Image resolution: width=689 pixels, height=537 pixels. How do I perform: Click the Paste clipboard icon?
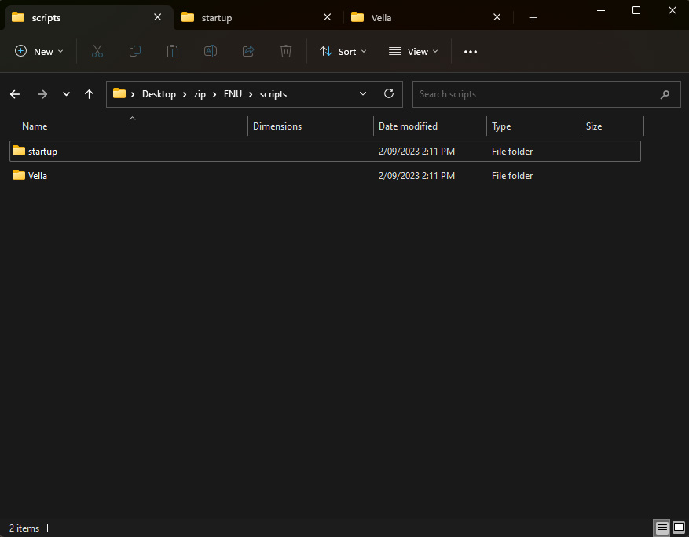click(x=173, y=51)
